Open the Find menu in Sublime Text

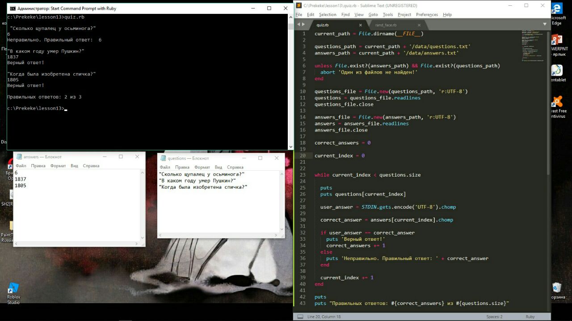click(x=345, y=15)
